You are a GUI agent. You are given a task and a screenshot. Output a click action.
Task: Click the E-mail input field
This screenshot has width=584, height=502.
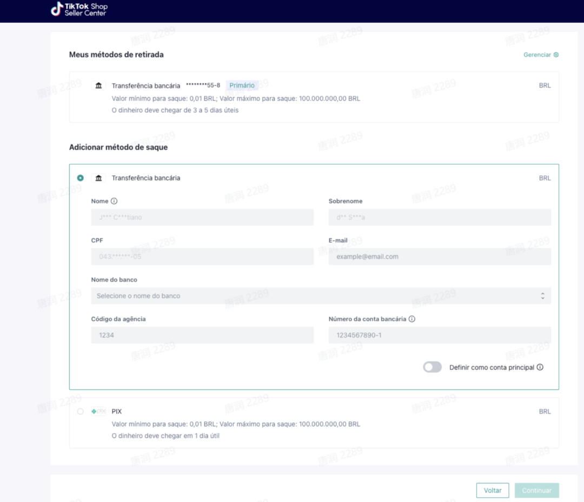click(x=439, y=256)
